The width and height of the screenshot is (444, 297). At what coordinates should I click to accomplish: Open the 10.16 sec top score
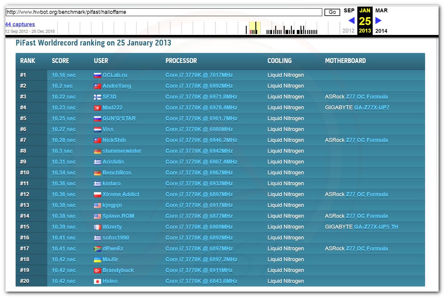[64, 75]
